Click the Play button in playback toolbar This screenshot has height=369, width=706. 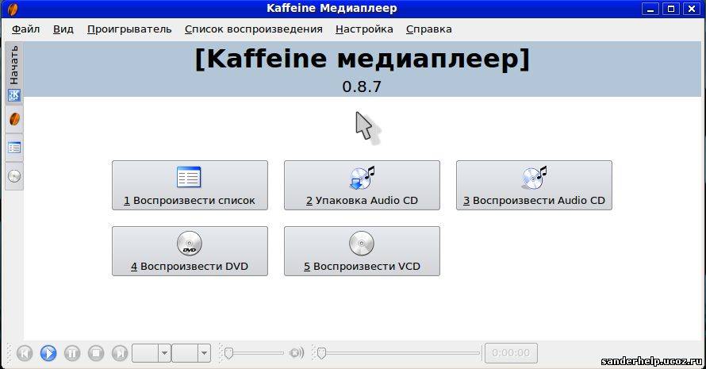click(48, 353)
